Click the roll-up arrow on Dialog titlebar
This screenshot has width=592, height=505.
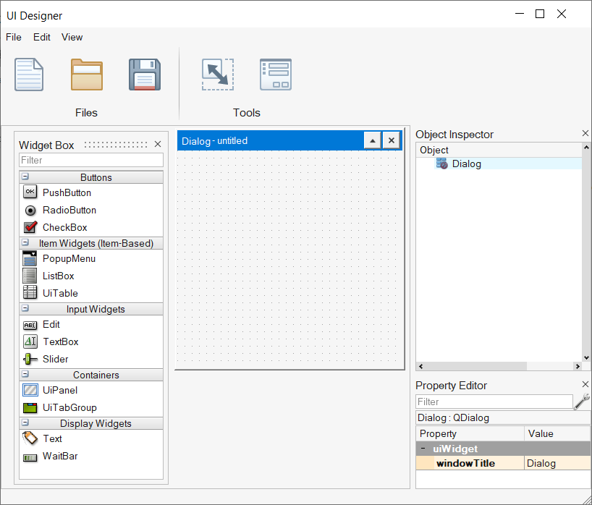coord(372,140)
